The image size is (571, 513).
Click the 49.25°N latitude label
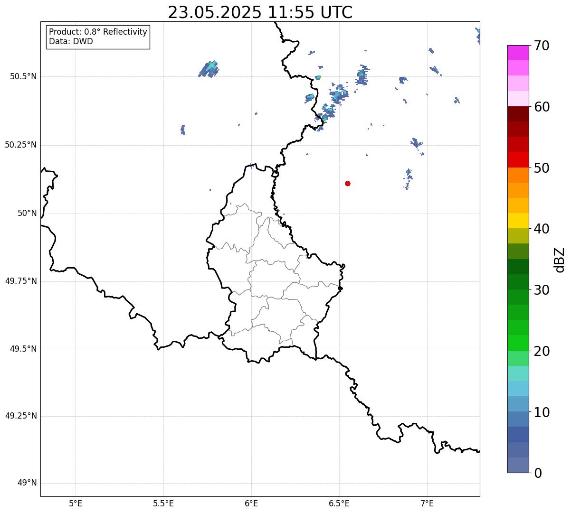[x=20, y=416]
